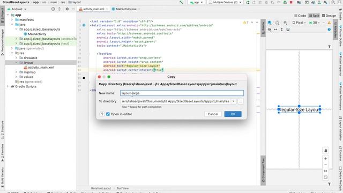Expand the values folder
343x193 pixels.
(17, 77)
